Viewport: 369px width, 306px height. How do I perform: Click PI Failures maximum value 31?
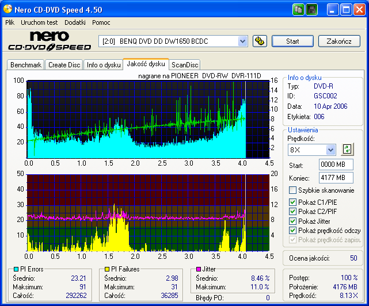pos(174,287)
